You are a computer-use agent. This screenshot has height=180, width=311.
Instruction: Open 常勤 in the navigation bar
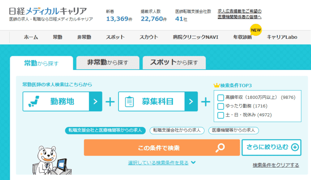[x=58, y=37]
